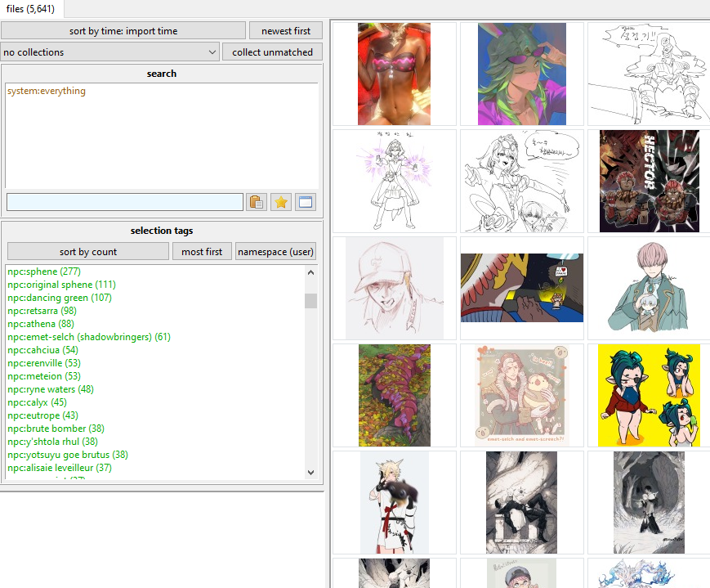Select thumbnail of purple dragon on autumn leaves

click(394, 395)
